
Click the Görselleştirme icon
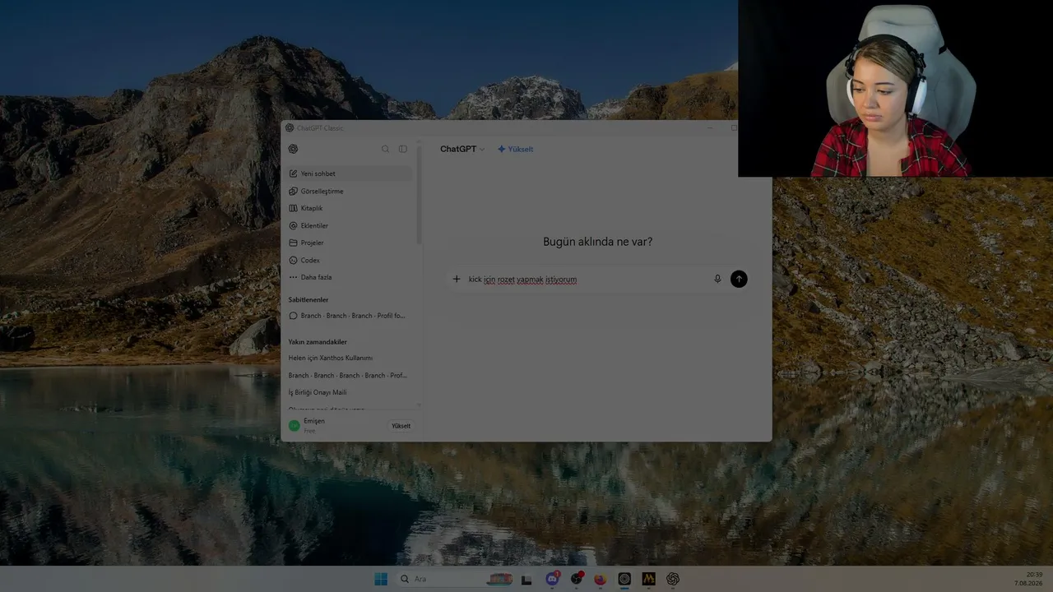coord(293,191)
